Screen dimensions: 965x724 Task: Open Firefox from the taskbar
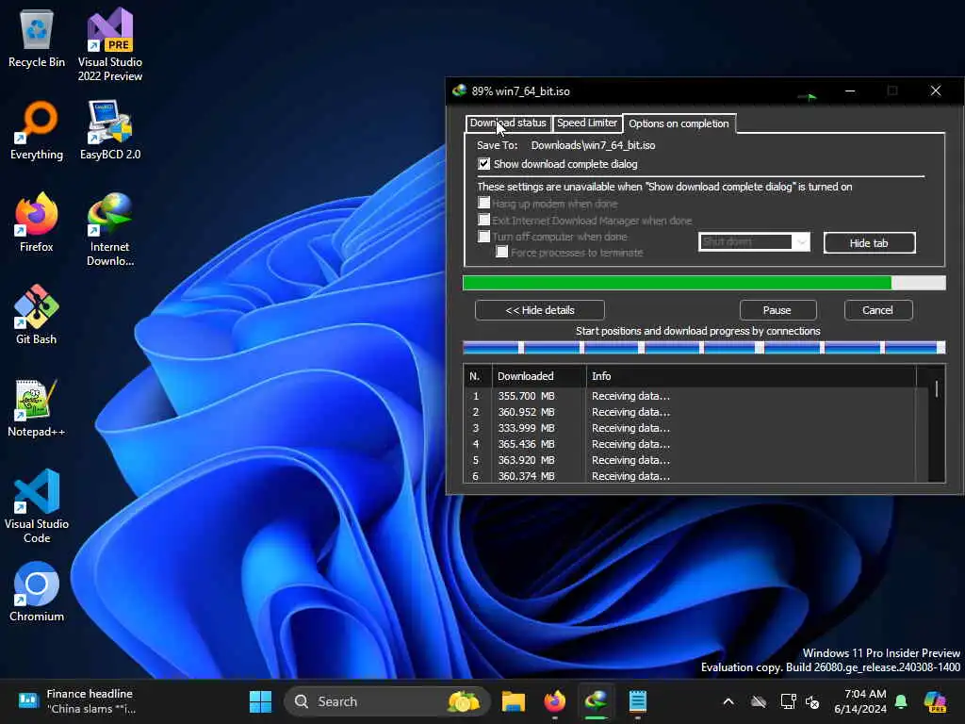(x=554, y=701)
